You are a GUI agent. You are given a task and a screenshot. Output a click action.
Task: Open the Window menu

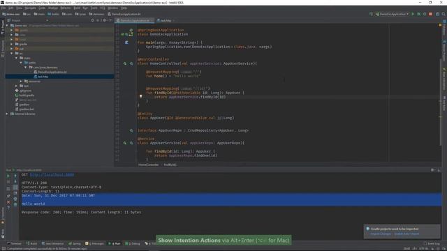click(112, 8)
